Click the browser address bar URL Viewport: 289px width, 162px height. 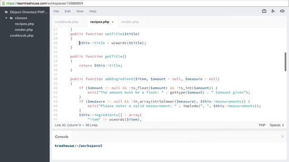tap(45, 3)
